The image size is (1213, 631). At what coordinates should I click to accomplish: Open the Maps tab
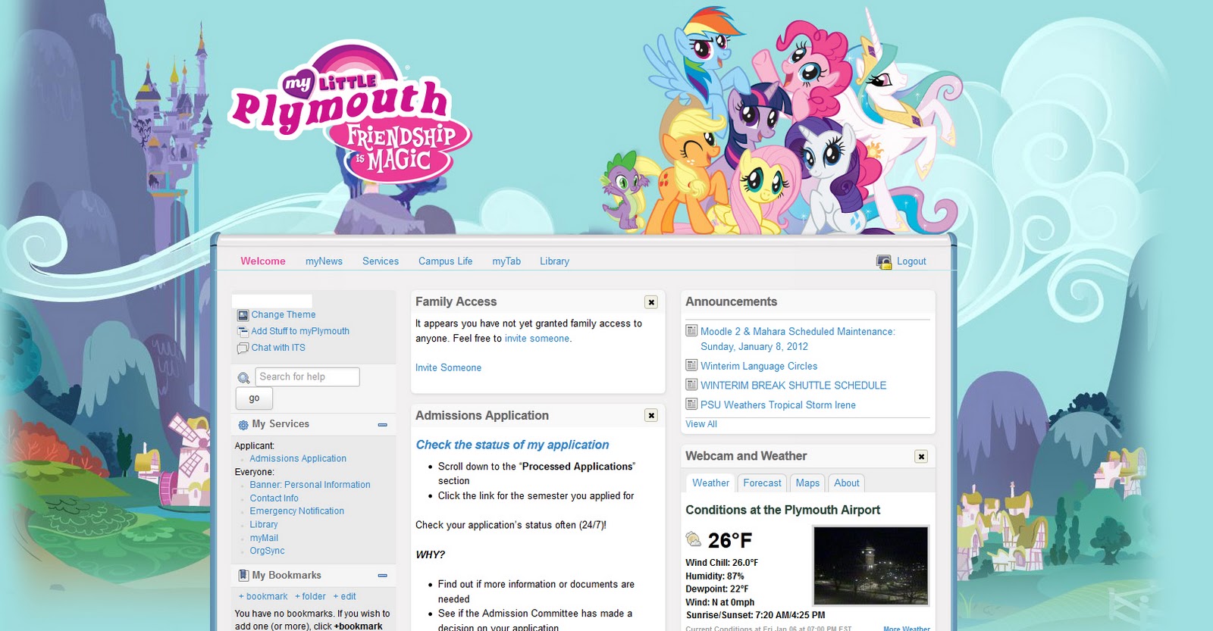click(x=807, y=483)
